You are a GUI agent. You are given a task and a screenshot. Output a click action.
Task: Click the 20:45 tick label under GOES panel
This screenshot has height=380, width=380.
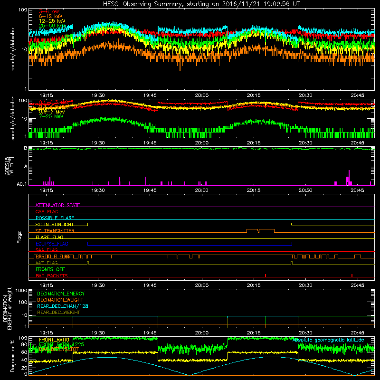tap(358, 190)
